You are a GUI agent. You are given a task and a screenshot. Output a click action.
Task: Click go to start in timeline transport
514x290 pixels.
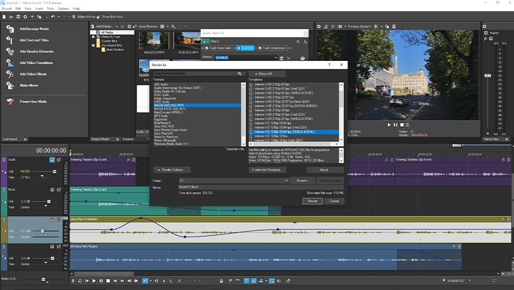115,281
